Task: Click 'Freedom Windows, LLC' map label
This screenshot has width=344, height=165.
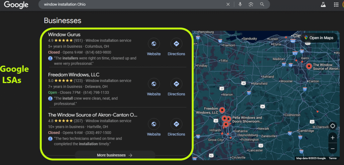Action: point(207,110)
